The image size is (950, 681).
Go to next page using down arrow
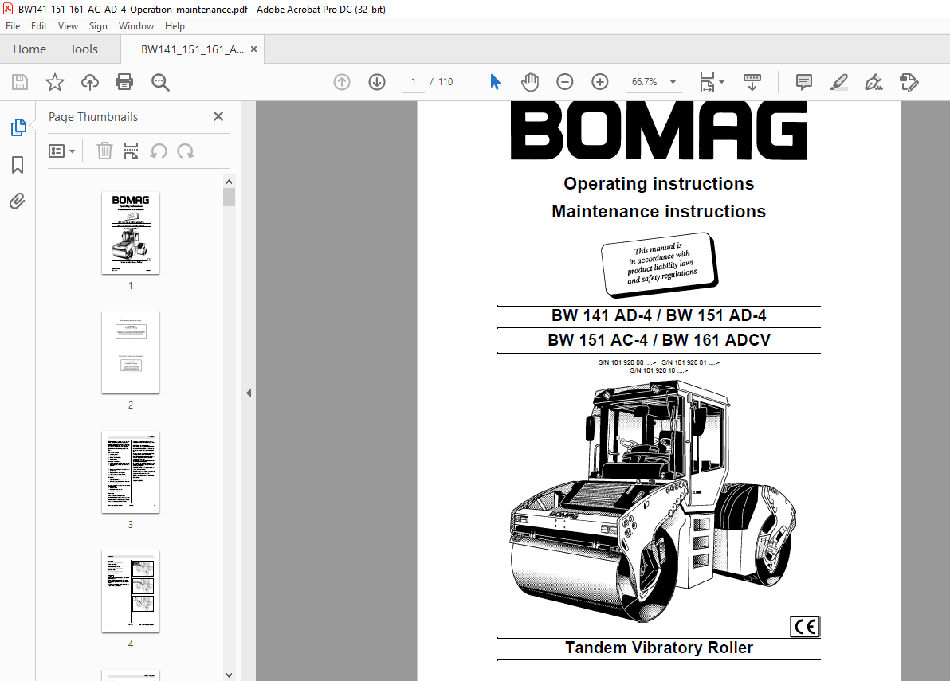click(377, 82)
